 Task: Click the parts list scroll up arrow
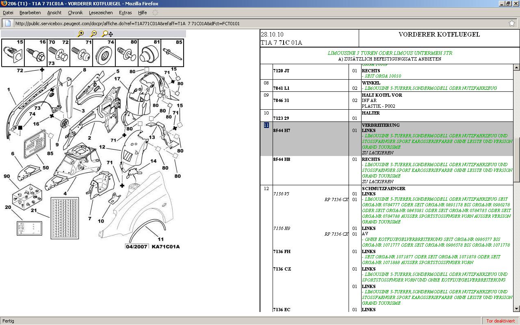pyautogui.click(x=516, y=67)
